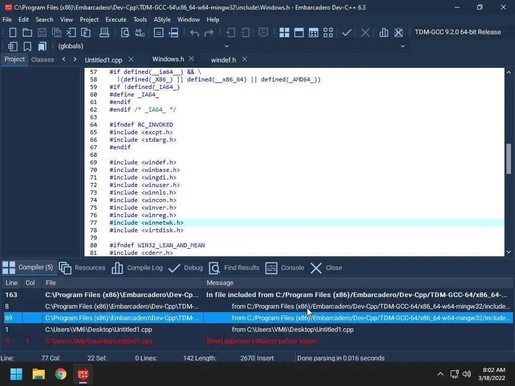Click the Open file folder icon

(x=27, y=32)
